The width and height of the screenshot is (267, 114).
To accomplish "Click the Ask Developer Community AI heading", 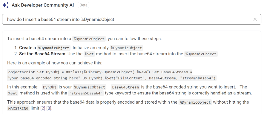I will tap(43, 5).
